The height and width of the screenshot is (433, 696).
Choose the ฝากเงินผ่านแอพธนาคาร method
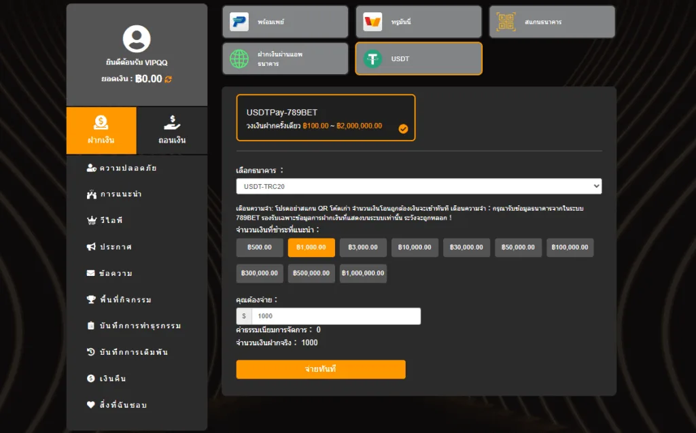pos(285,58)
